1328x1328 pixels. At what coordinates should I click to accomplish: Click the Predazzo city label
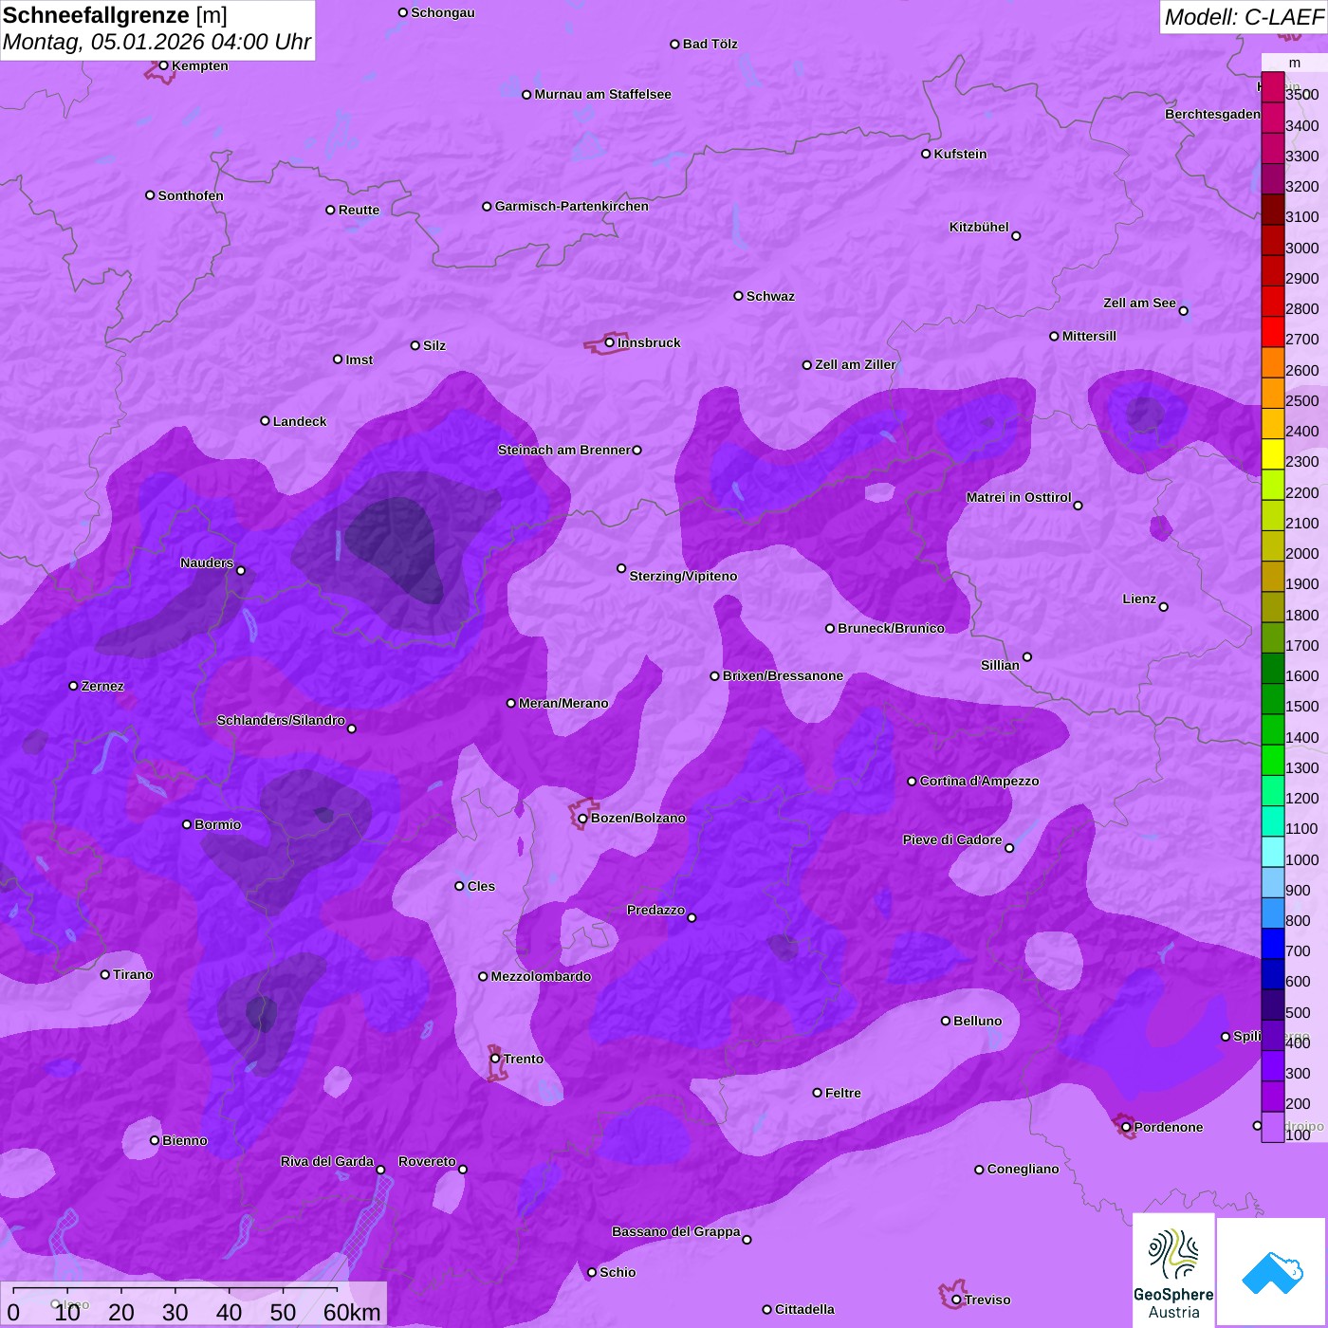coord(655,910)
